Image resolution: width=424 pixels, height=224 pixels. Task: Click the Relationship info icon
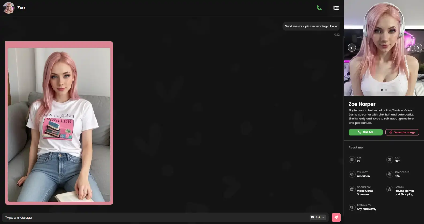coord(390,174)
